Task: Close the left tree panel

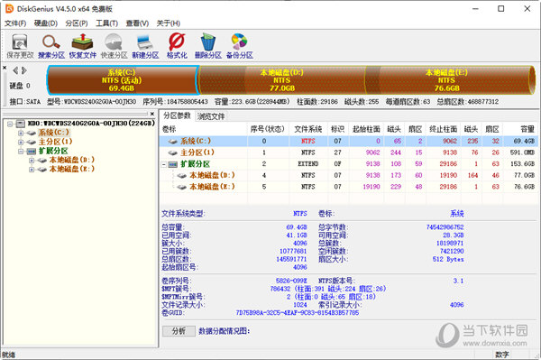Action: (x=152, y=114)
